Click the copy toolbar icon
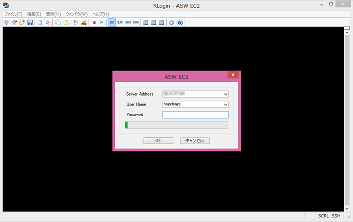This screenshot has width=353, height=222. click(58, 23)
